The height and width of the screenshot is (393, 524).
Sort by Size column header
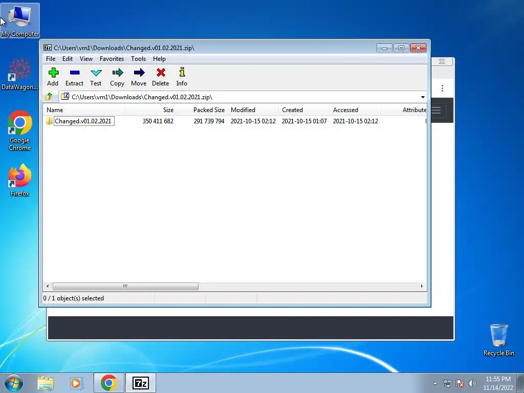coord(151,110)
